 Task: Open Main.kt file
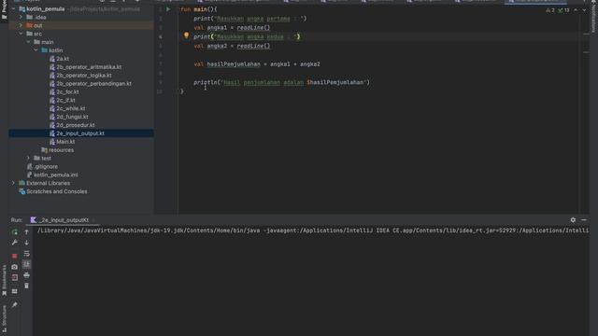tap(65, 142)
